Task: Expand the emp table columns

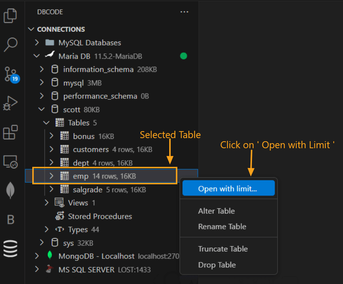Action: [51, 176]
